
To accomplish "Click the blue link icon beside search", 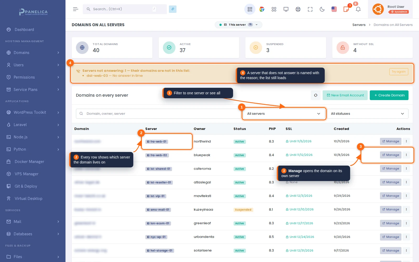I will click(x=173, y=9).
